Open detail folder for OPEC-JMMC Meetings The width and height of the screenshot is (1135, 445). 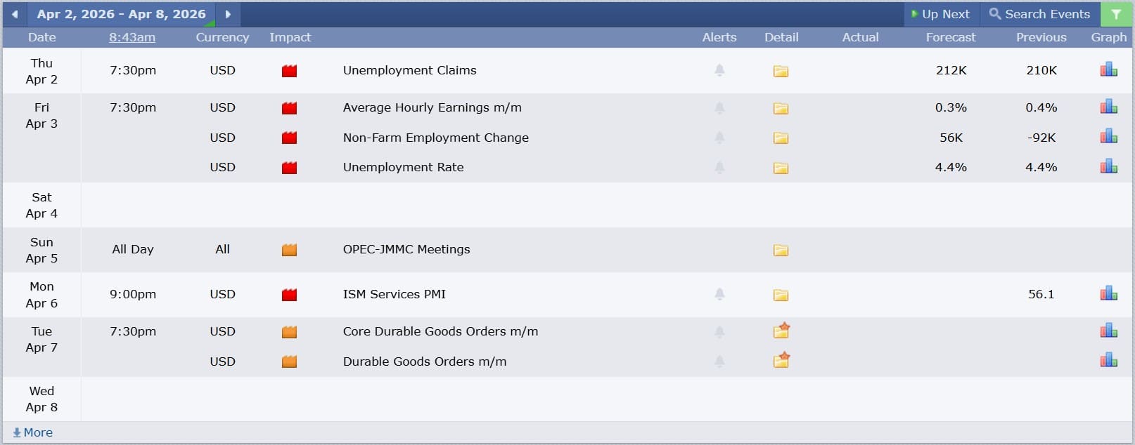781,250
